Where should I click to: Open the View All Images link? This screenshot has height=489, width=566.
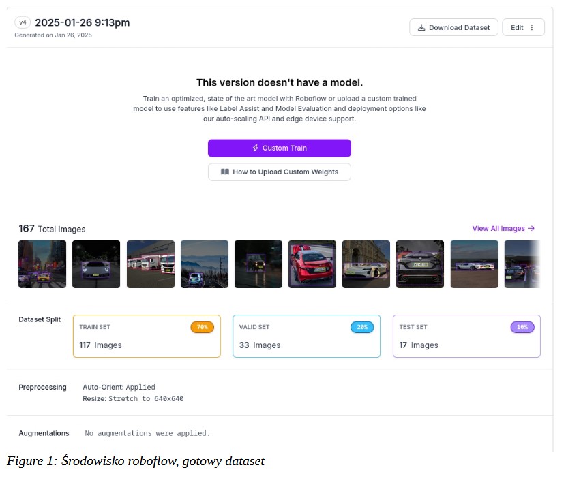498,228
